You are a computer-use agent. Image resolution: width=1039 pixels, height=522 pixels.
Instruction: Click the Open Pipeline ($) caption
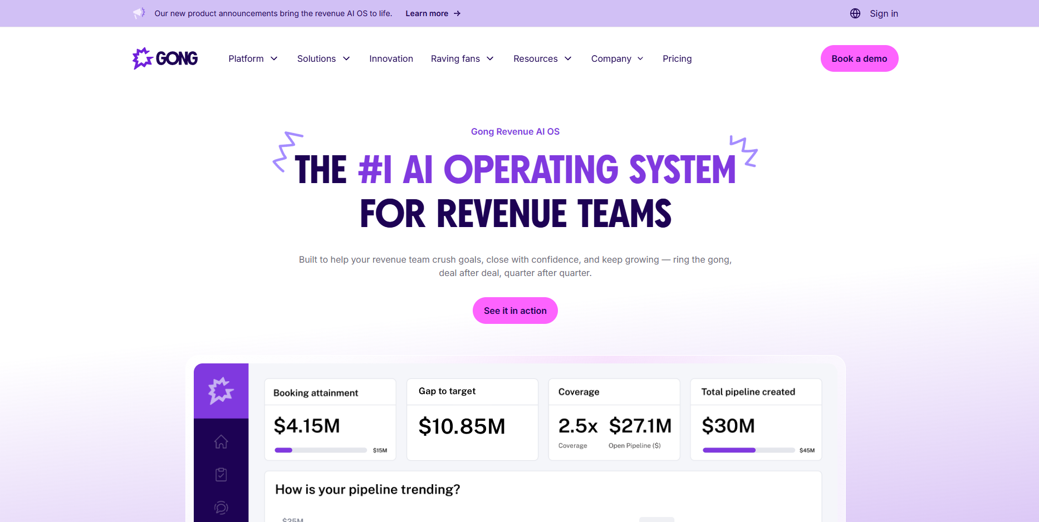tap(634, 446)
